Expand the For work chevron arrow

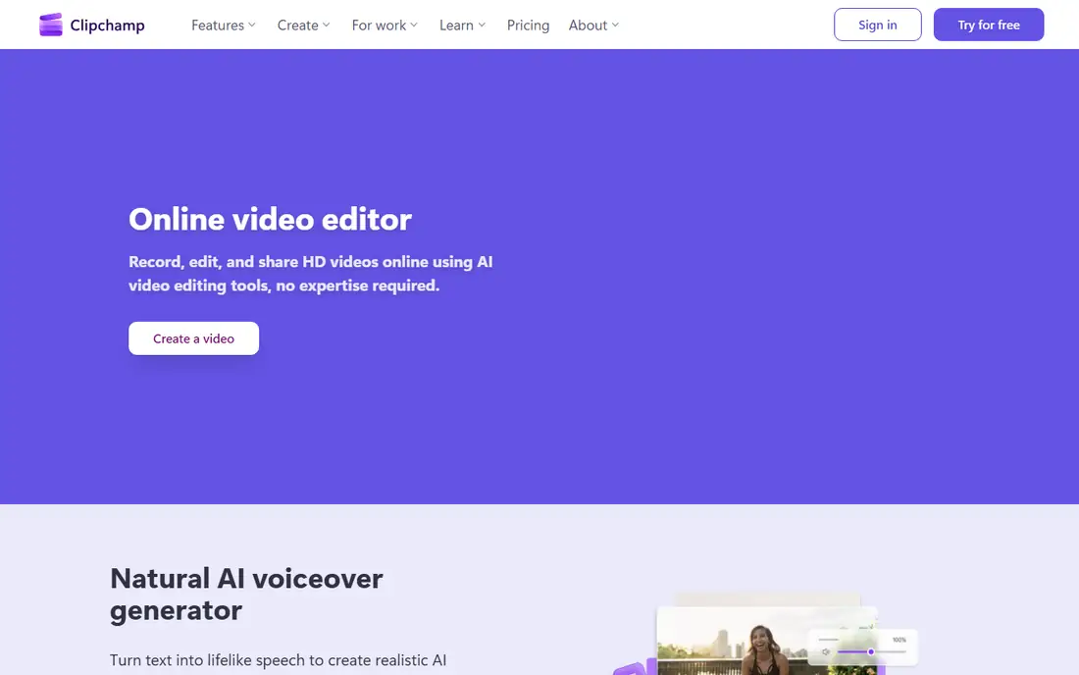point(414,25)
